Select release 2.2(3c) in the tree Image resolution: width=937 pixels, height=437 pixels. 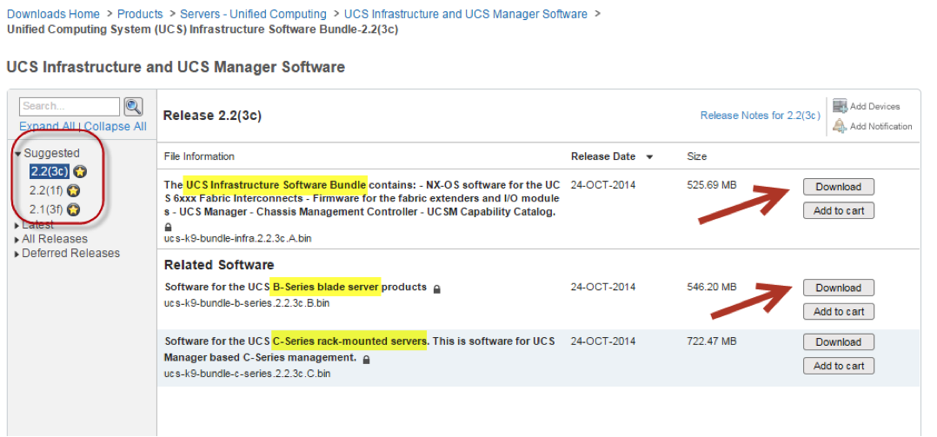50,172
